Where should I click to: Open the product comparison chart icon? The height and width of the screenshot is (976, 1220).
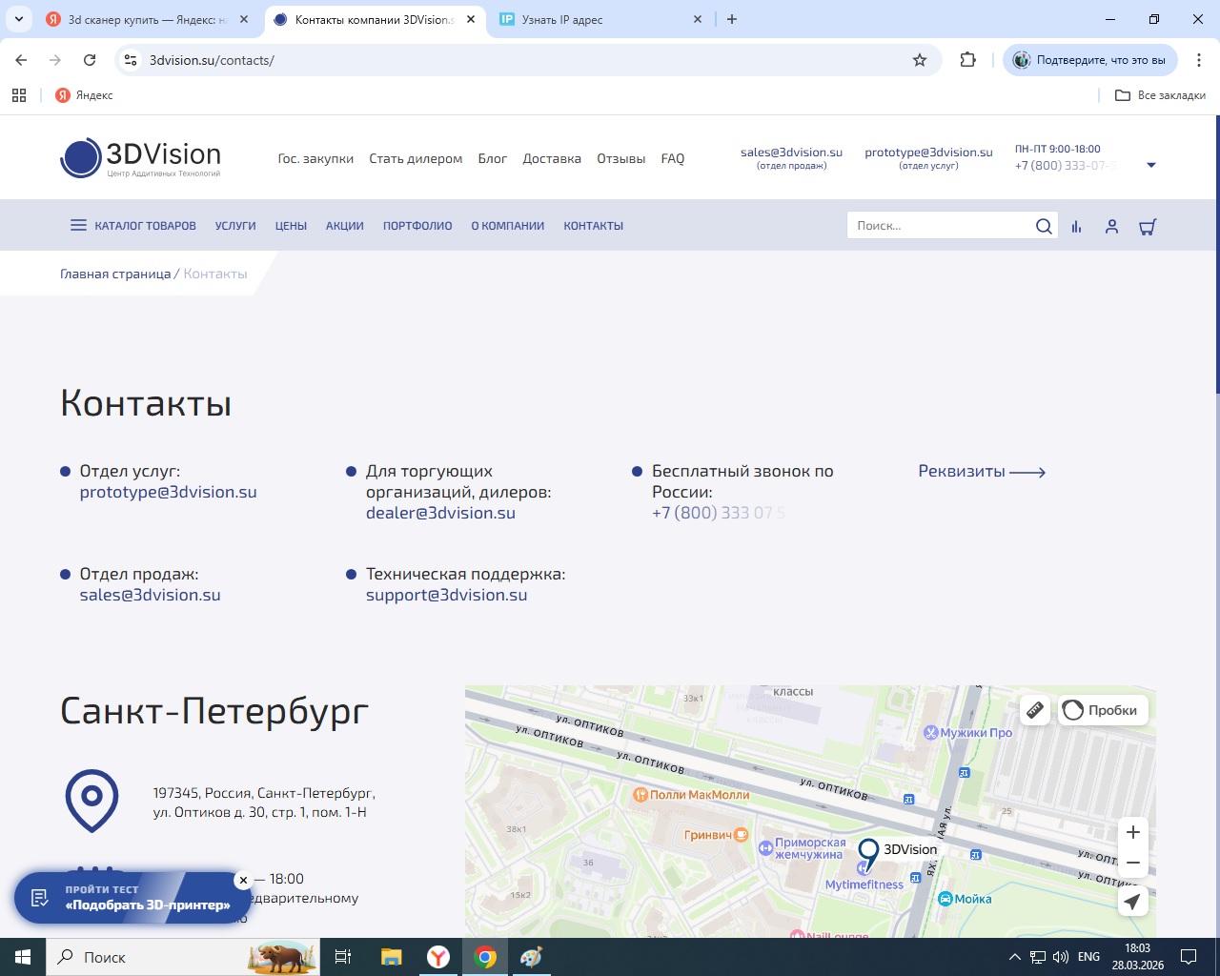pyautogui.click(x=1076, y=227)
